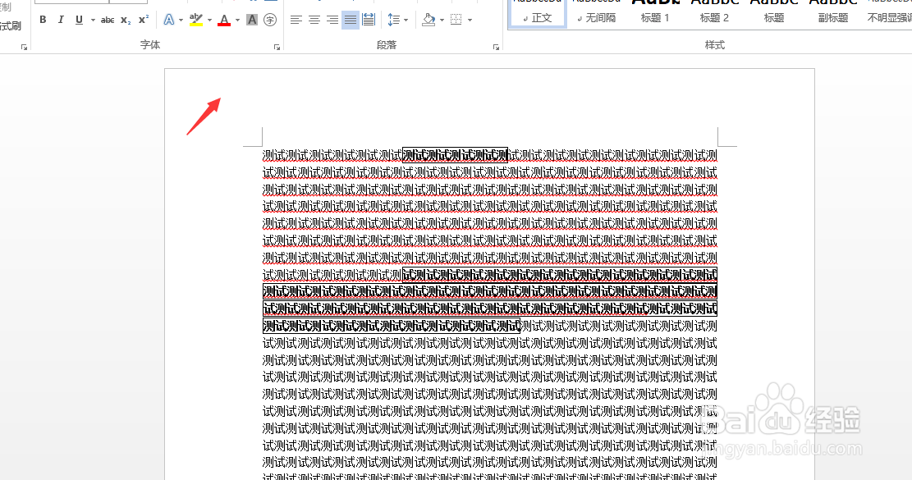Toggle italic formatting
The height and width of the screenshot is (480, 912).
(61, 20)
